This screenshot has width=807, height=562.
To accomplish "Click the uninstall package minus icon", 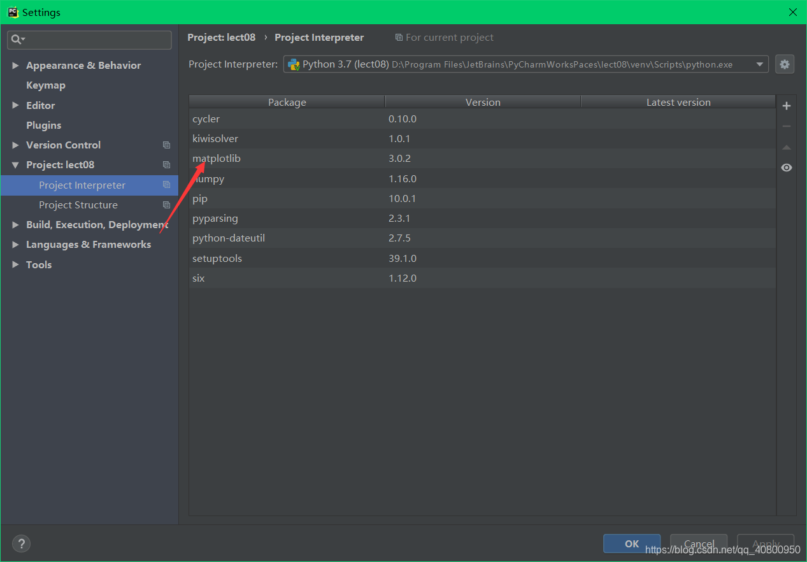I will point(786,126).
